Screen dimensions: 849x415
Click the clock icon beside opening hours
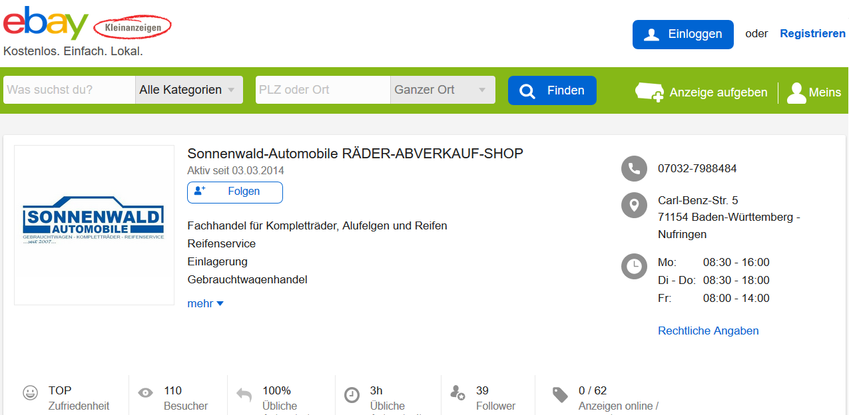pos(634,266)
